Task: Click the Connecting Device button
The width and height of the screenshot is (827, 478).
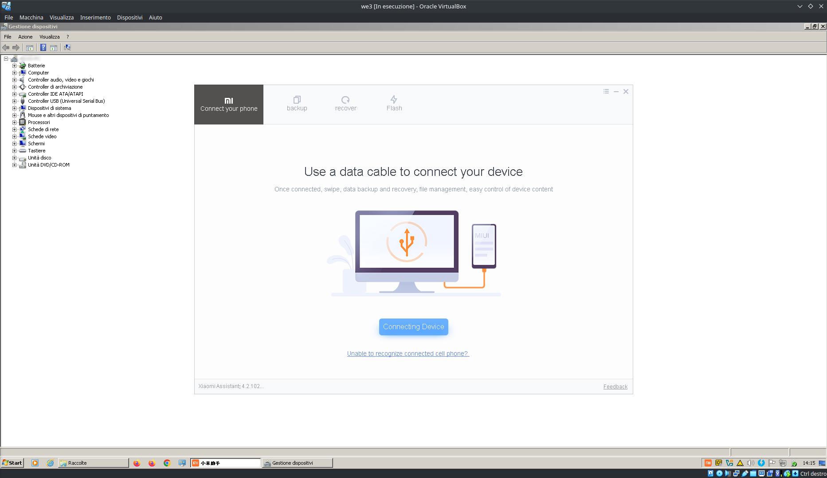Action: (x=413, y=327)
